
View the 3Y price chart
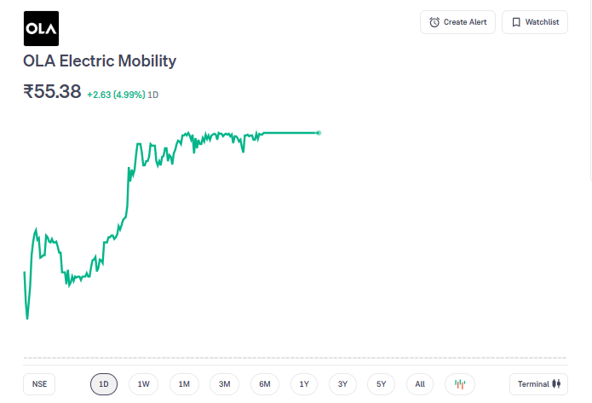(342, 384)
